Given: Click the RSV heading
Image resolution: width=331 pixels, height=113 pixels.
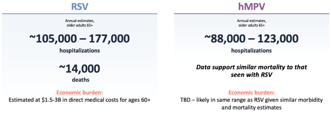Looking at the screenshot, I should coord(79,6).
